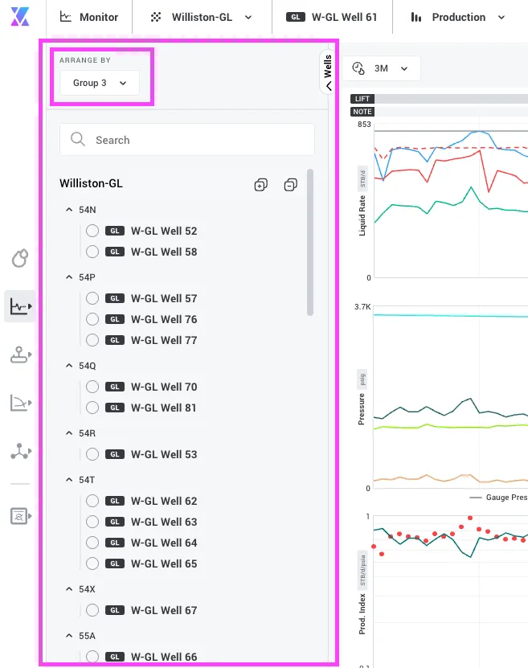Expand all well groups icon
Image resolution: width=528 pixels, height=668 pixels.
[x=260, y=184]
